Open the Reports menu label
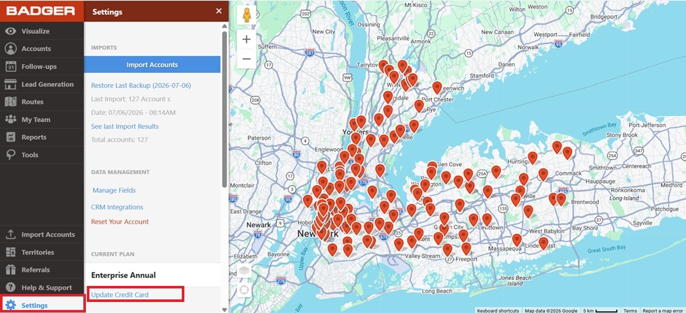 pyautogui.click(x=34, y=137)
